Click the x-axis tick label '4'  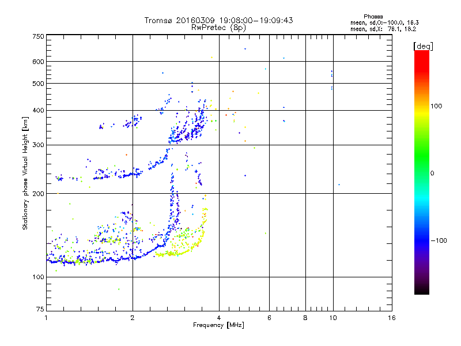[x=219, y=318]
